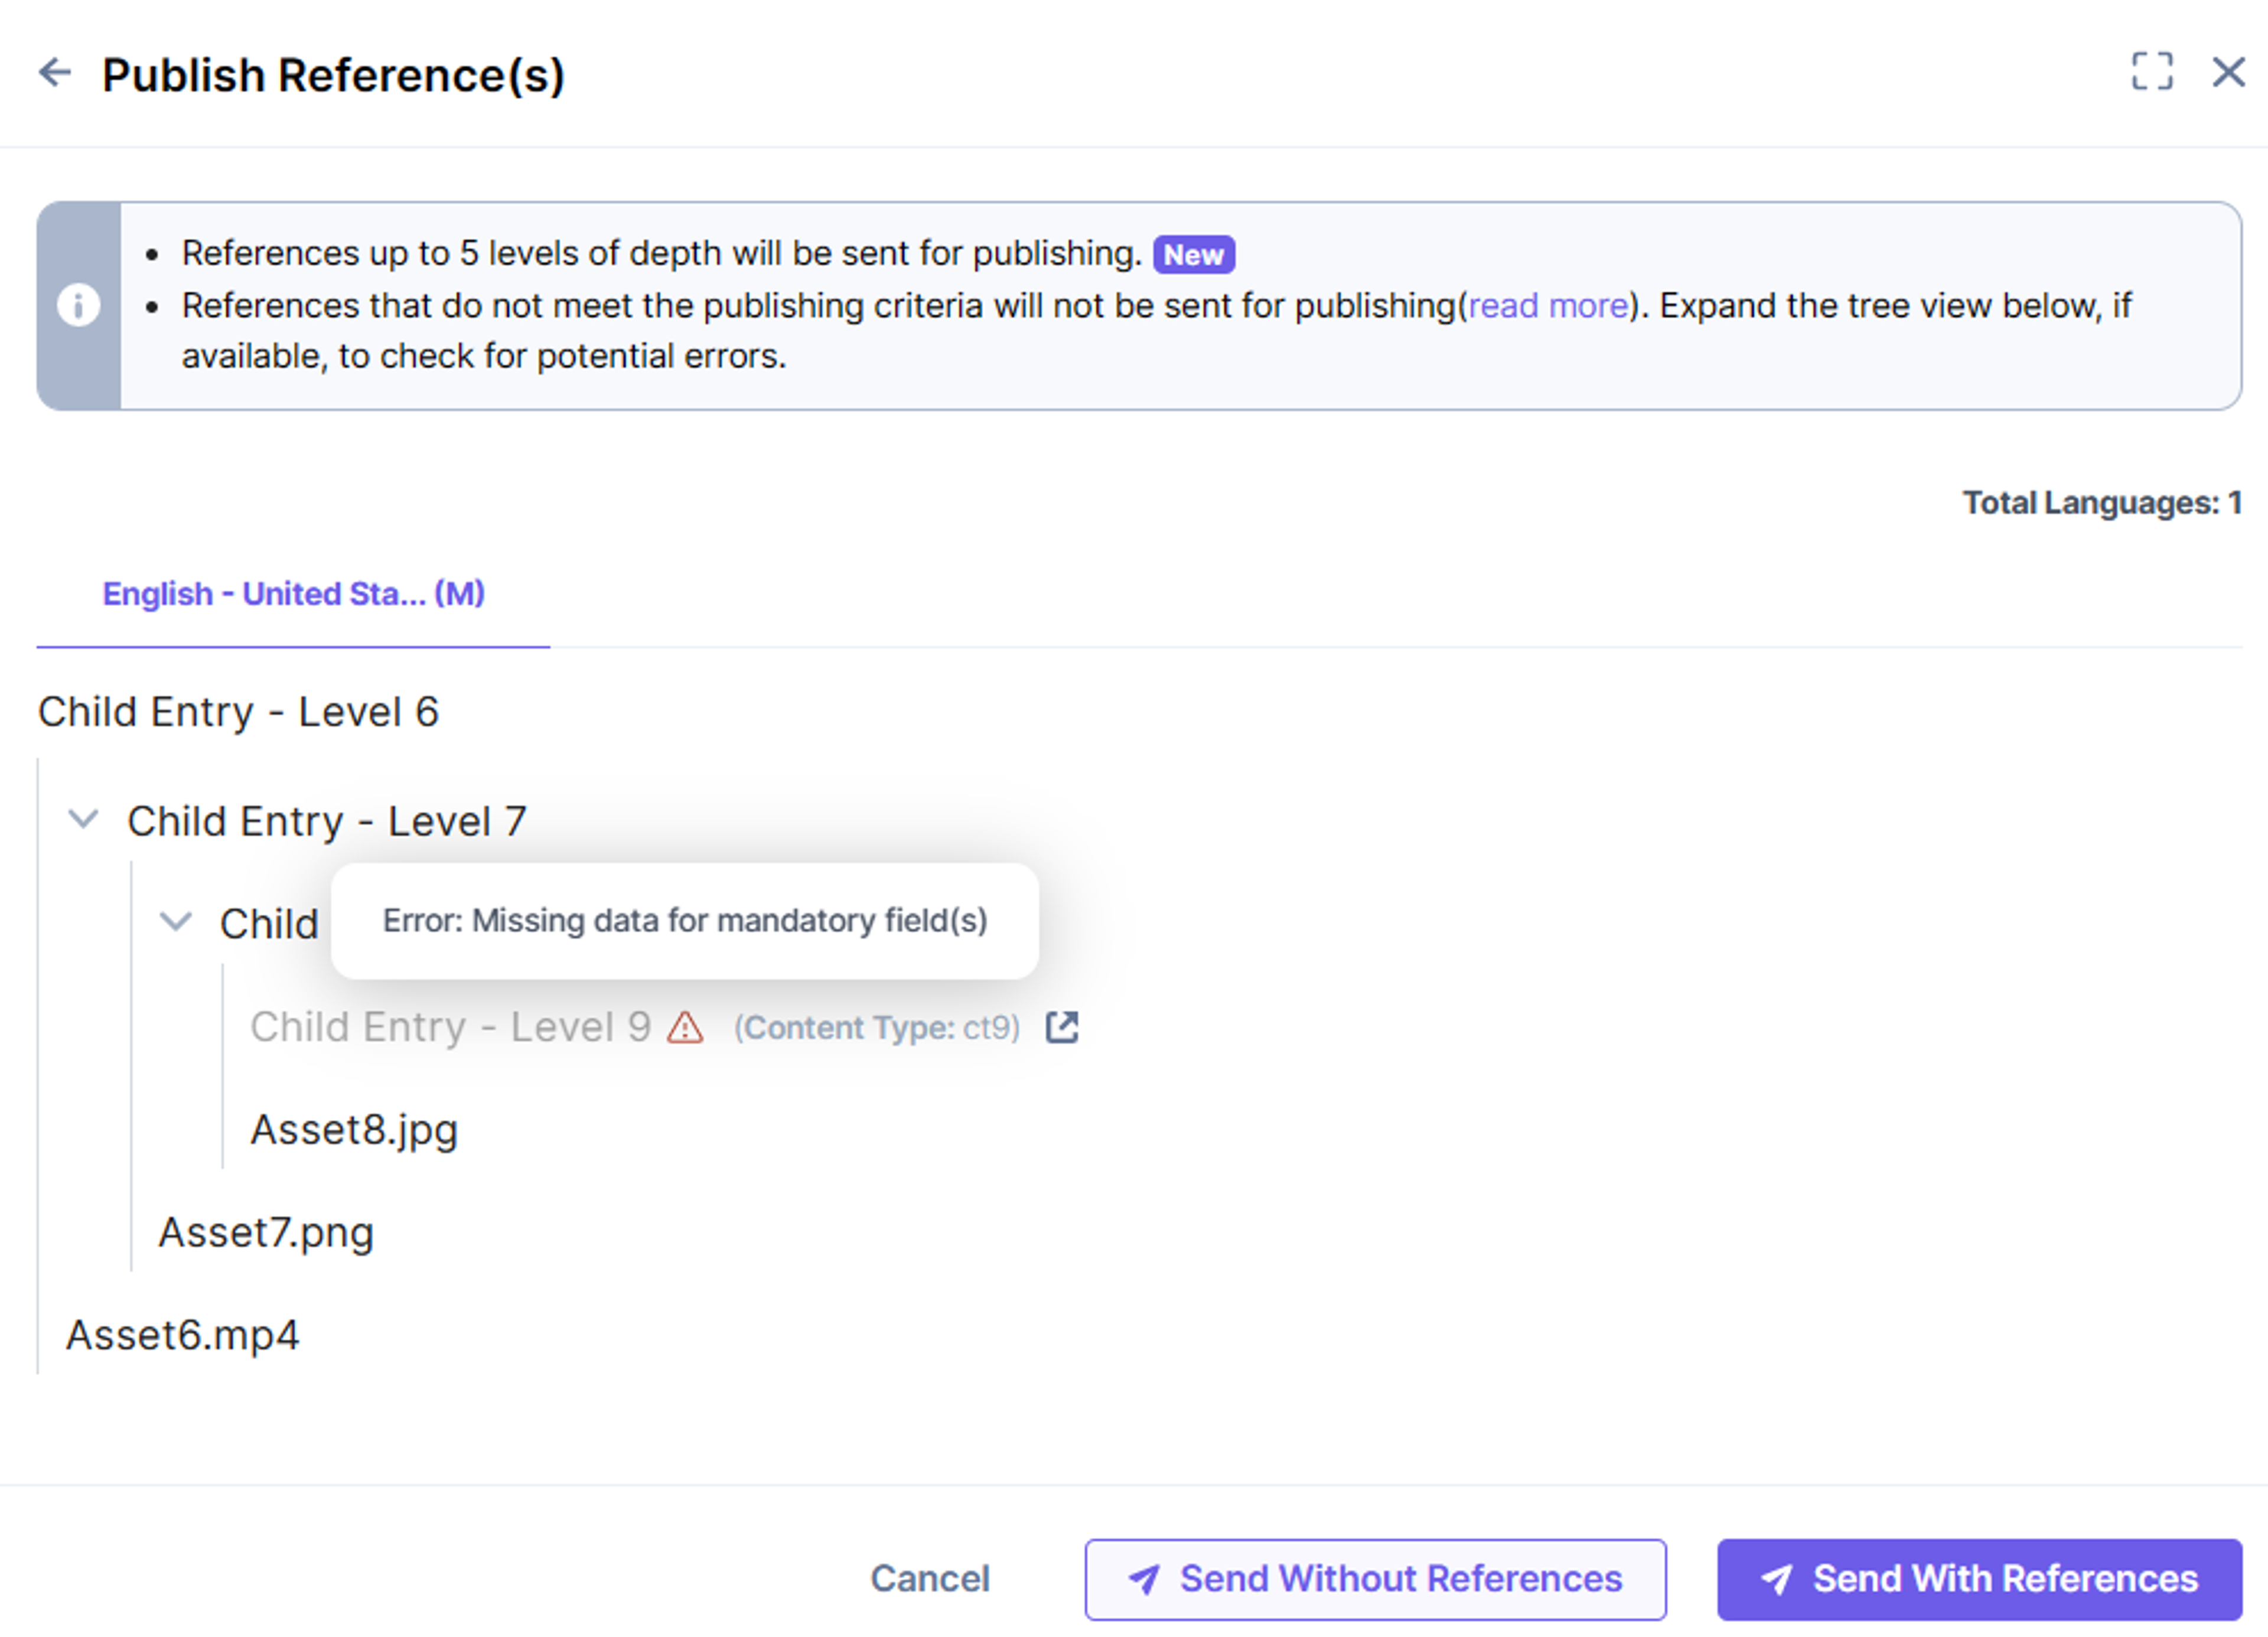This screenshot has width=2268, height=1637.
Task: Select the English - United States tab
Action: click(x=293, y=594)
